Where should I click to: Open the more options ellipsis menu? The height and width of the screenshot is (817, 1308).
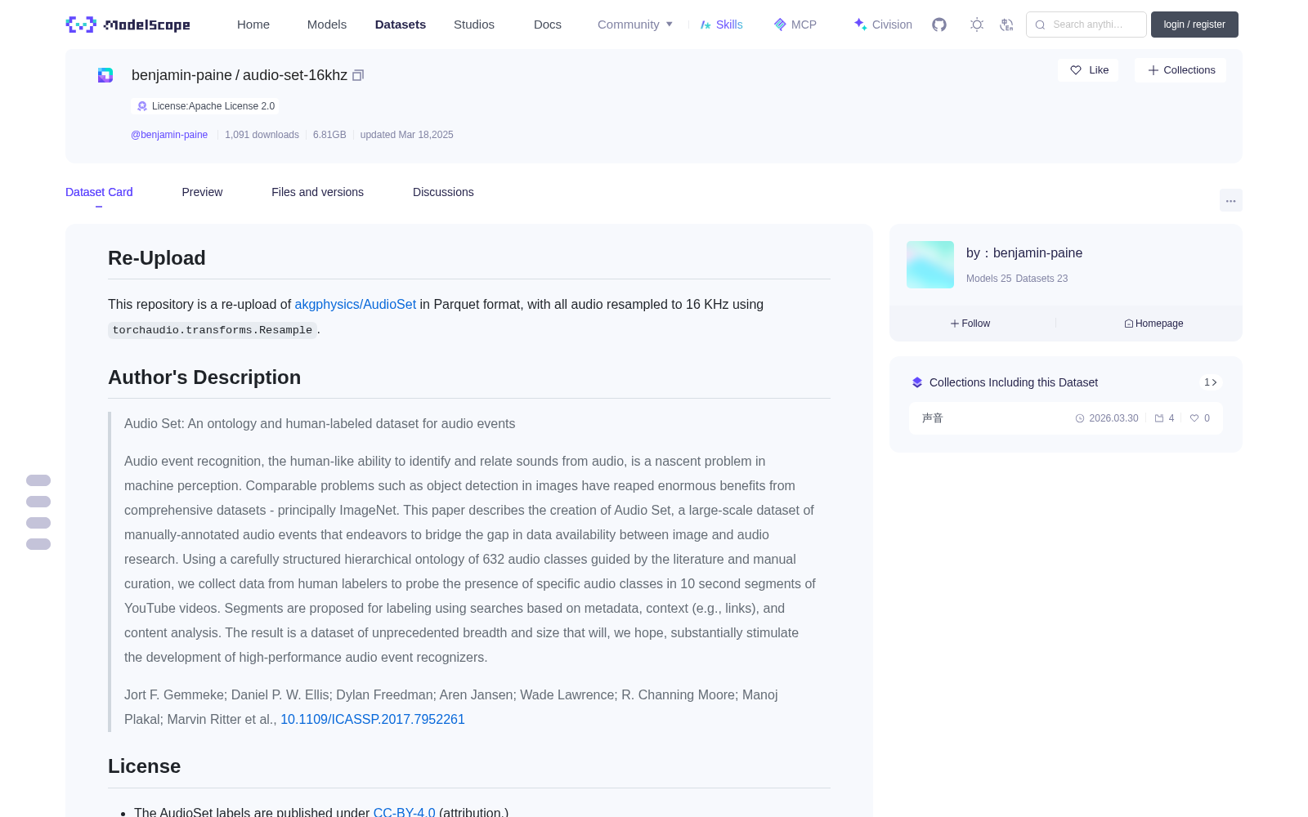point(1230,200)
